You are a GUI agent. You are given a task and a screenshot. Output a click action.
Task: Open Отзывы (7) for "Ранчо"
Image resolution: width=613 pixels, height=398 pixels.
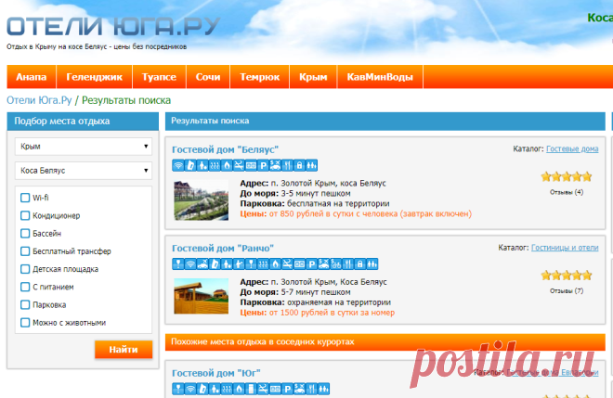[x=567, y=291]
